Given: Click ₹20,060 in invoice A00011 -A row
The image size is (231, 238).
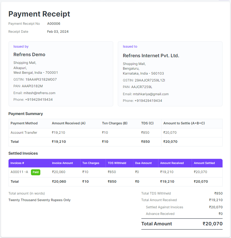Looking at the screenshot, I should coord(59,172).
